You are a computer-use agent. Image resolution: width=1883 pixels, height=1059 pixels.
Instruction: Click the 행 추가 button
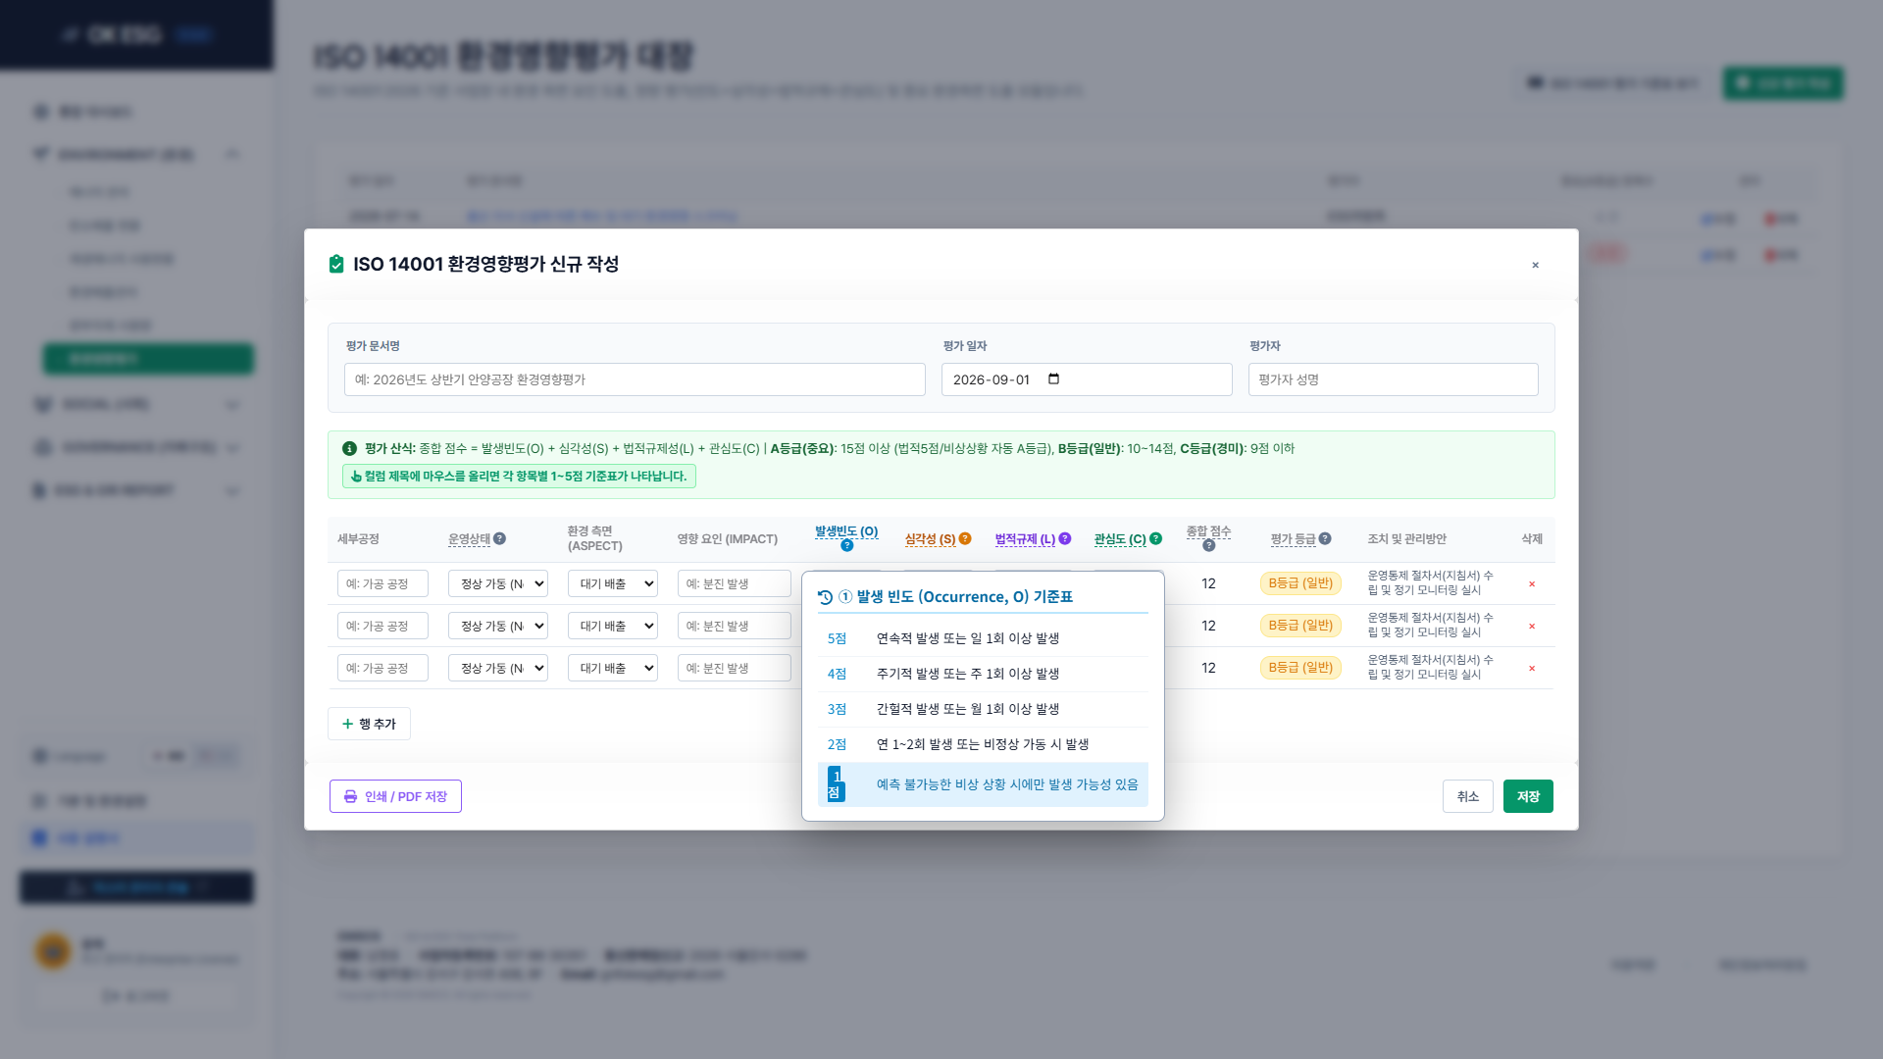tap(369, 724)
